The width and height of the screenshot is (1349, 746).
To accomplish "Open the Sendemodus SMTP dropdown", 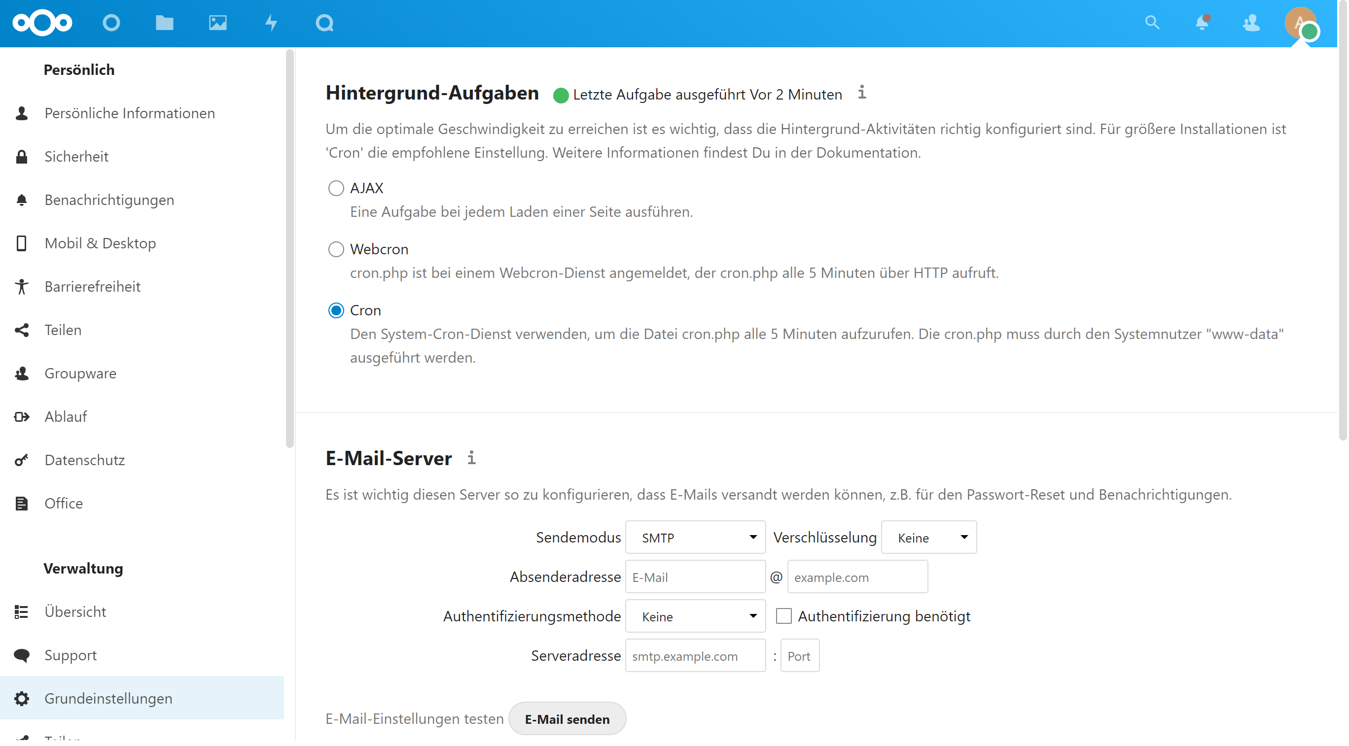I will click(695, 538).
